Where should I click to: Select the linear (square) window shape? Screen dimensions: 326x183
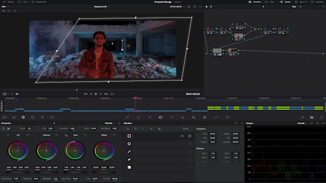click(x=129, y=136)
